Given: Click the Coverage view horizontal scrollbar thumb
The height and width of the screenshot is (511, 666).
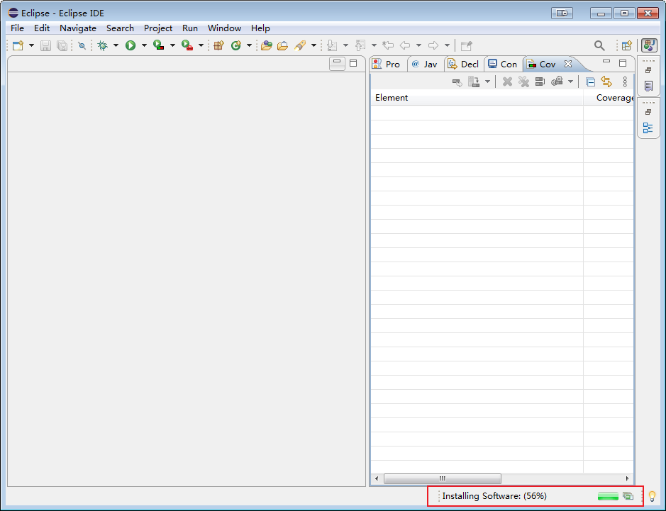Looking at the screenshot, I should (x=442, y=478).
